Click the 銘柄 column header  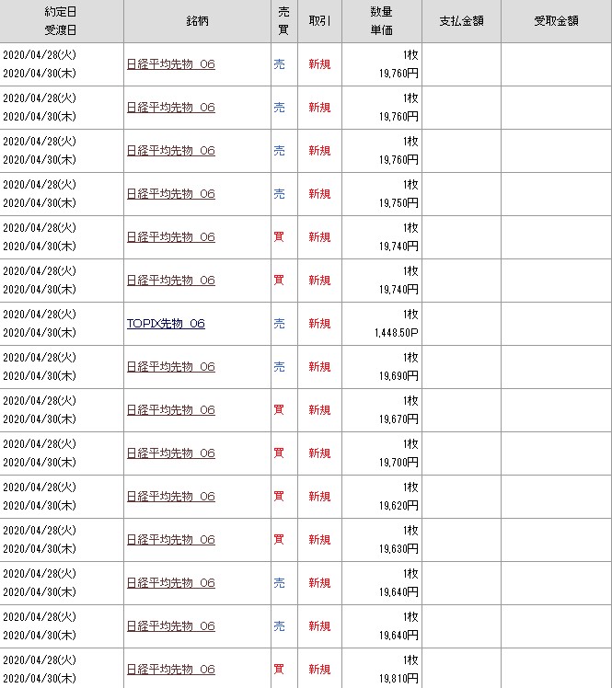197,20
